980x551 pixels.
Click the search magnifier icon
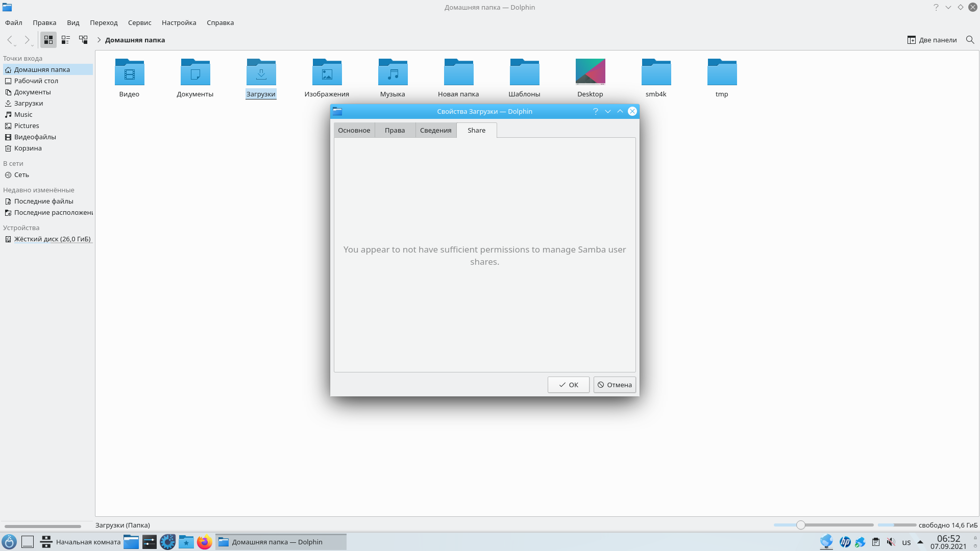coord(970,40)
